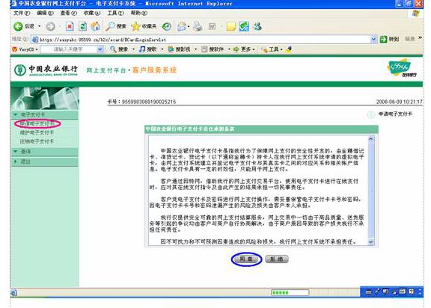The width and height of the screenshot is (431, 308).
Task: Click the VeryCD logo icon
Action: pyautogui.click(x=15, y=49)
